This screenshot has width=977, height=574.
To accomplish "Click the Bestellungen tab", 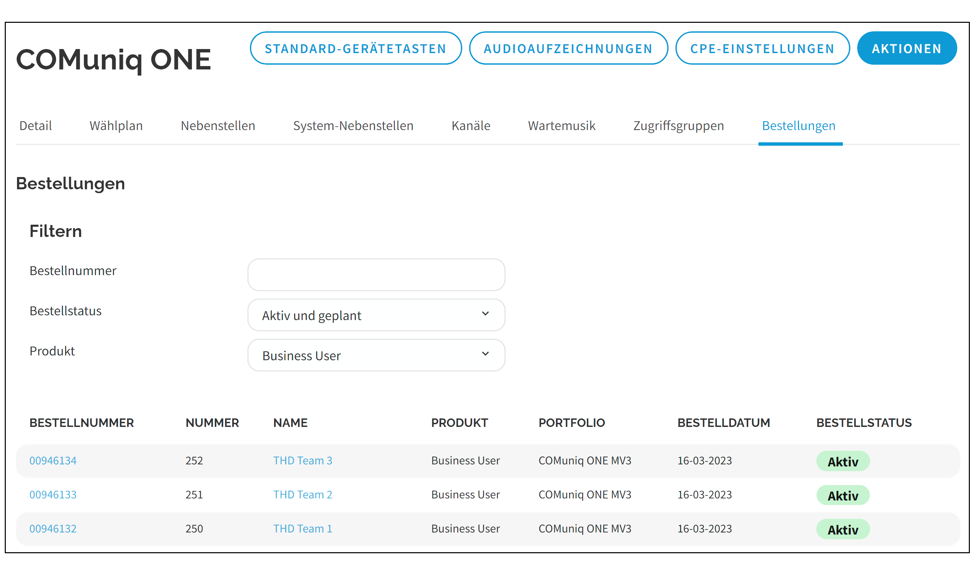I will click(799, 126).
